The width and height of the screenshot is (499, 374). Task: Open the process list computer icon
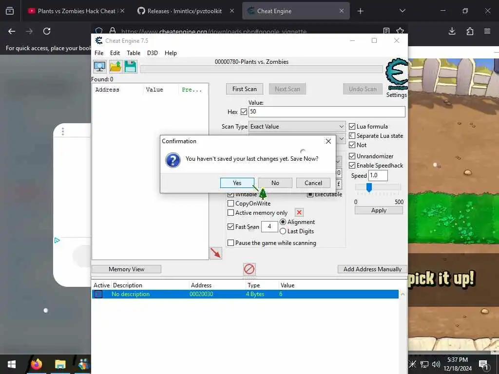(x=100, y=67)
